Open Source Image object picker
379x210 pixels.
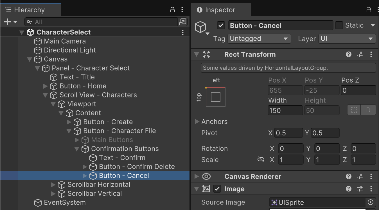371,202
